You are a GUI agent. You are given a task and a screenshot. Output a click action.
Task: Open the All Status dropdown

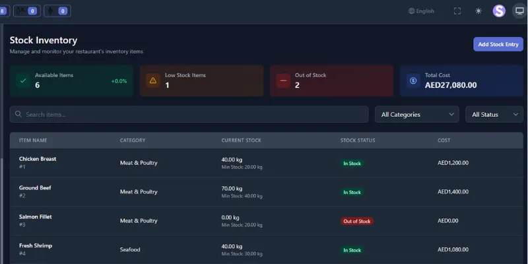pos(494,114)
